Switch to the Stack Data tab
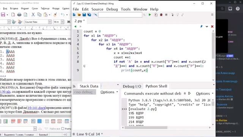Screen dimensions: 243x137 click(89, 86)
